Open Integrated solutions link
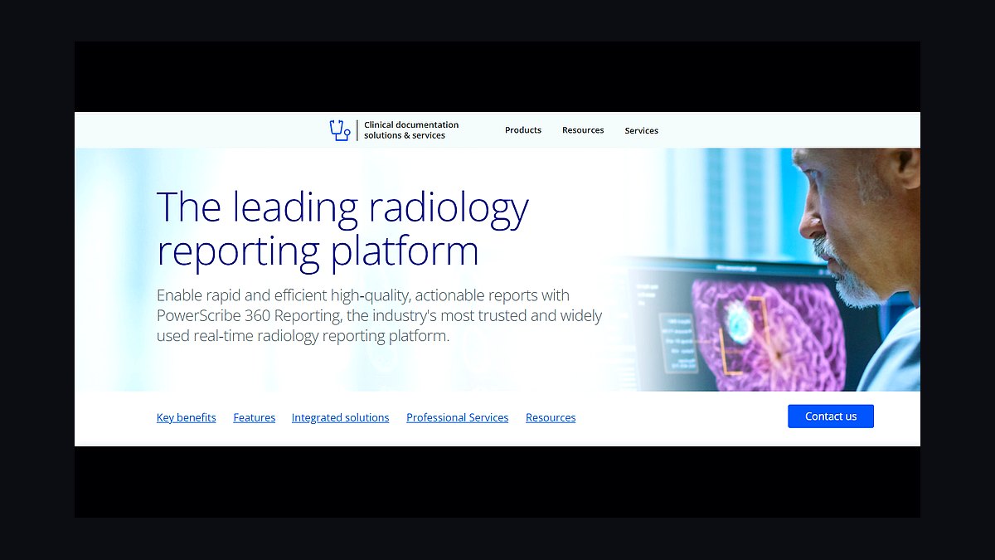The height and width of the screenshot is (560, 995). pyautogui.click(x=340, y=418)
